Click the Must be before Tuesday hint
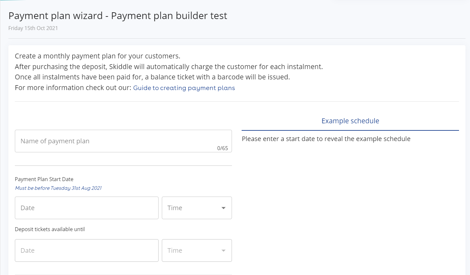The width and height of the screenshot is (470, 275). 58,188
